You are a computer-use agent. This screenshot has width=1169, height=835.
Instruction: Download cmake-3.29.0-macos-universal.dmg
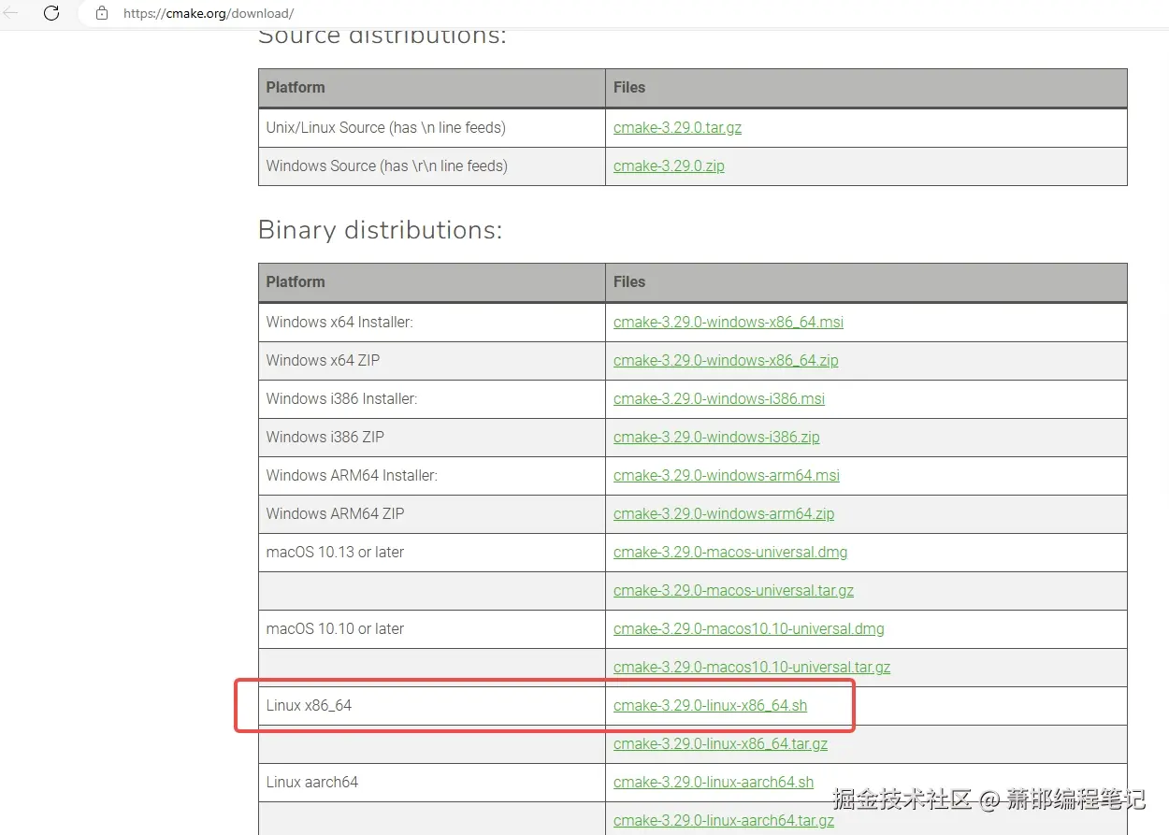pyautogui.click(x=730, y=552)
